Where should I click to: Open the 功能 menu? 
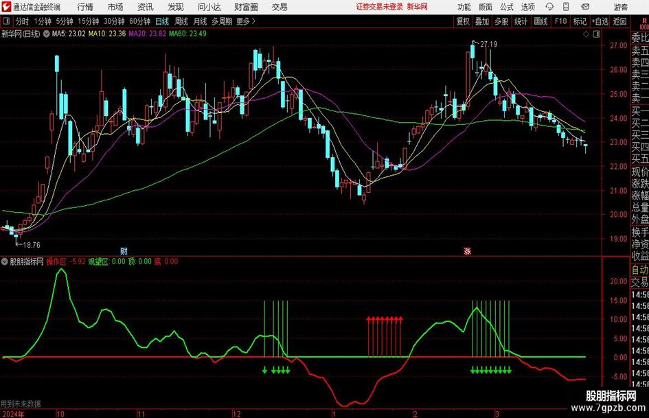click(x=464, y=7)
